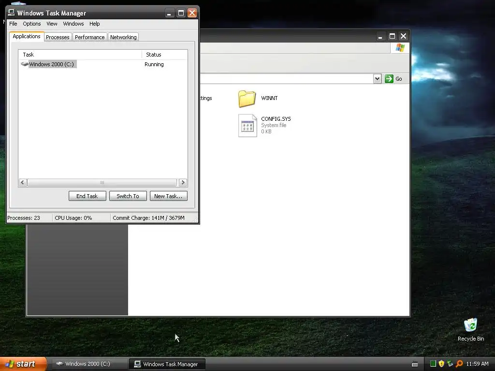Click the New Task... button
This screenshot has width=495, height=371.
[168, 196]
